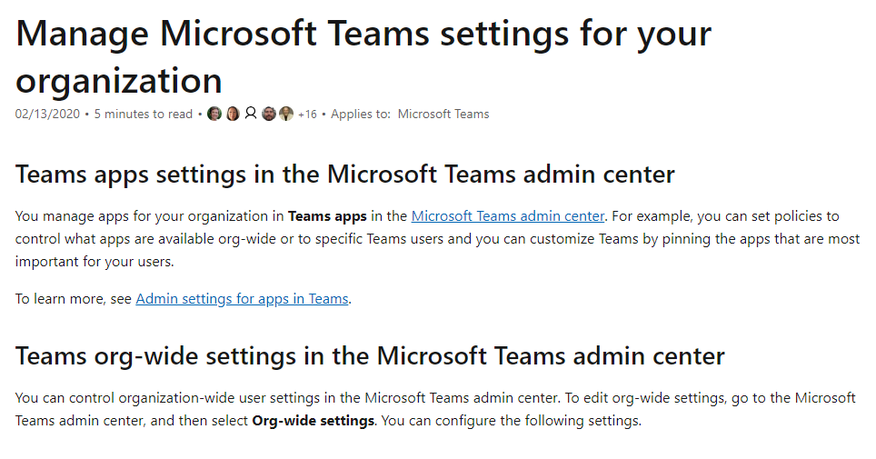Click the To learn more, see text
This screenshot has width=876, height=459.
coord(74,299)
